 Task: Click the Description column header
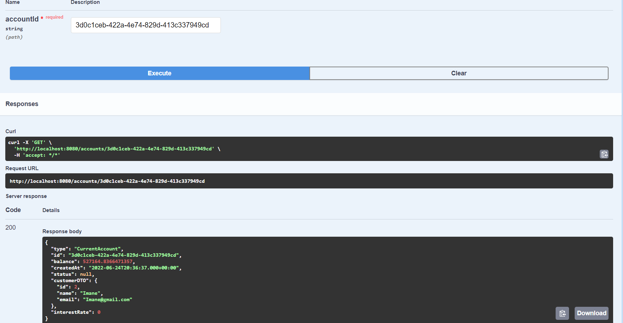85,2
